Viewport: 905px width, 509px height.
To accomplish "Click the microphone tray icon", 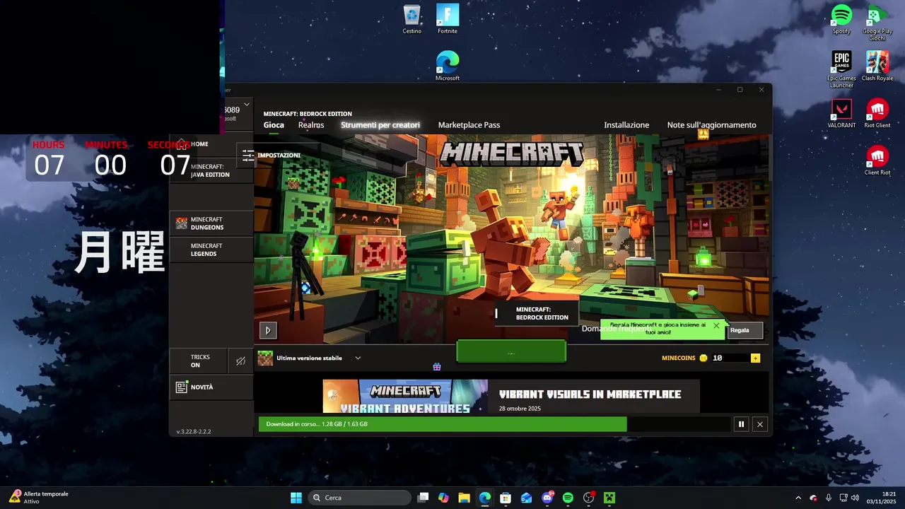I will tap(829, 498).
